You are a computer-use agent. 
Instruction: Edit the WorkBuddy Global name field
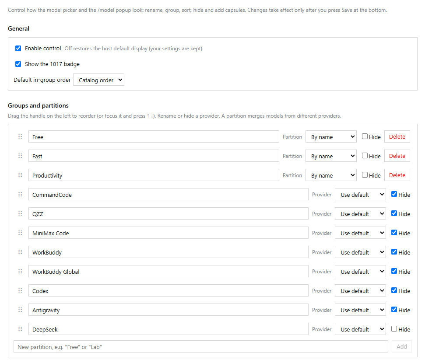[169, 271]
